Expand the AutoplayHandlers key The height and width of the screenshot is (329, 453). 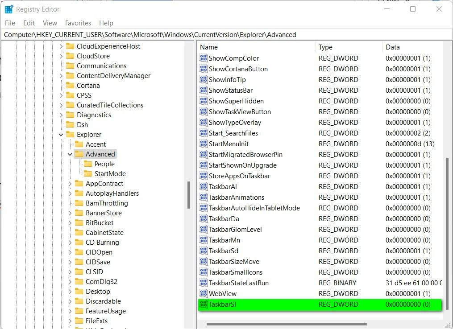[70, 193]
